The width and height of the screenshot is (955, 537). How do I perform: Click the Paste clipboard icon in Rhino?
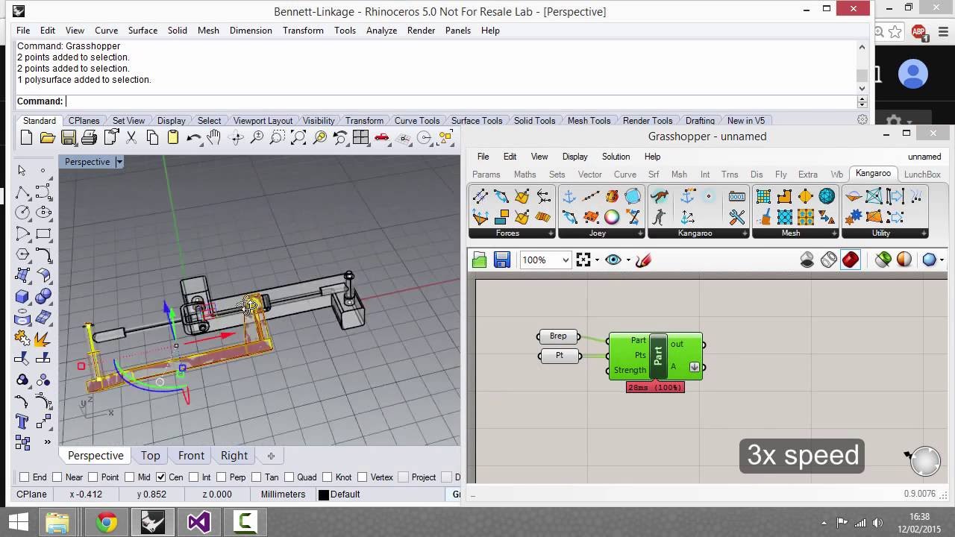tap(173, 137)
